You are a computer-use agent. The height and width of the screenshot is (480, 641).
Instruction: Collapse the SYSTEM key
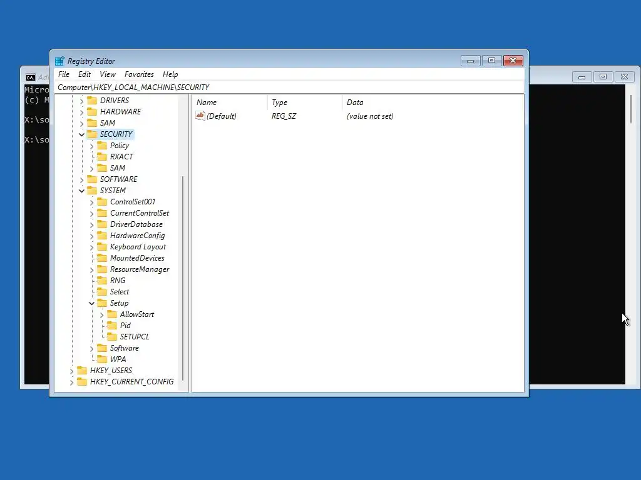point(82,191)
